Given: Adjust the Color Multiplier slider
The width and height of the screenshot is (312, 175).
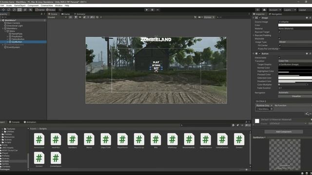Looking at the screenshot, I should pyautogui.click(x=292, y=85).
